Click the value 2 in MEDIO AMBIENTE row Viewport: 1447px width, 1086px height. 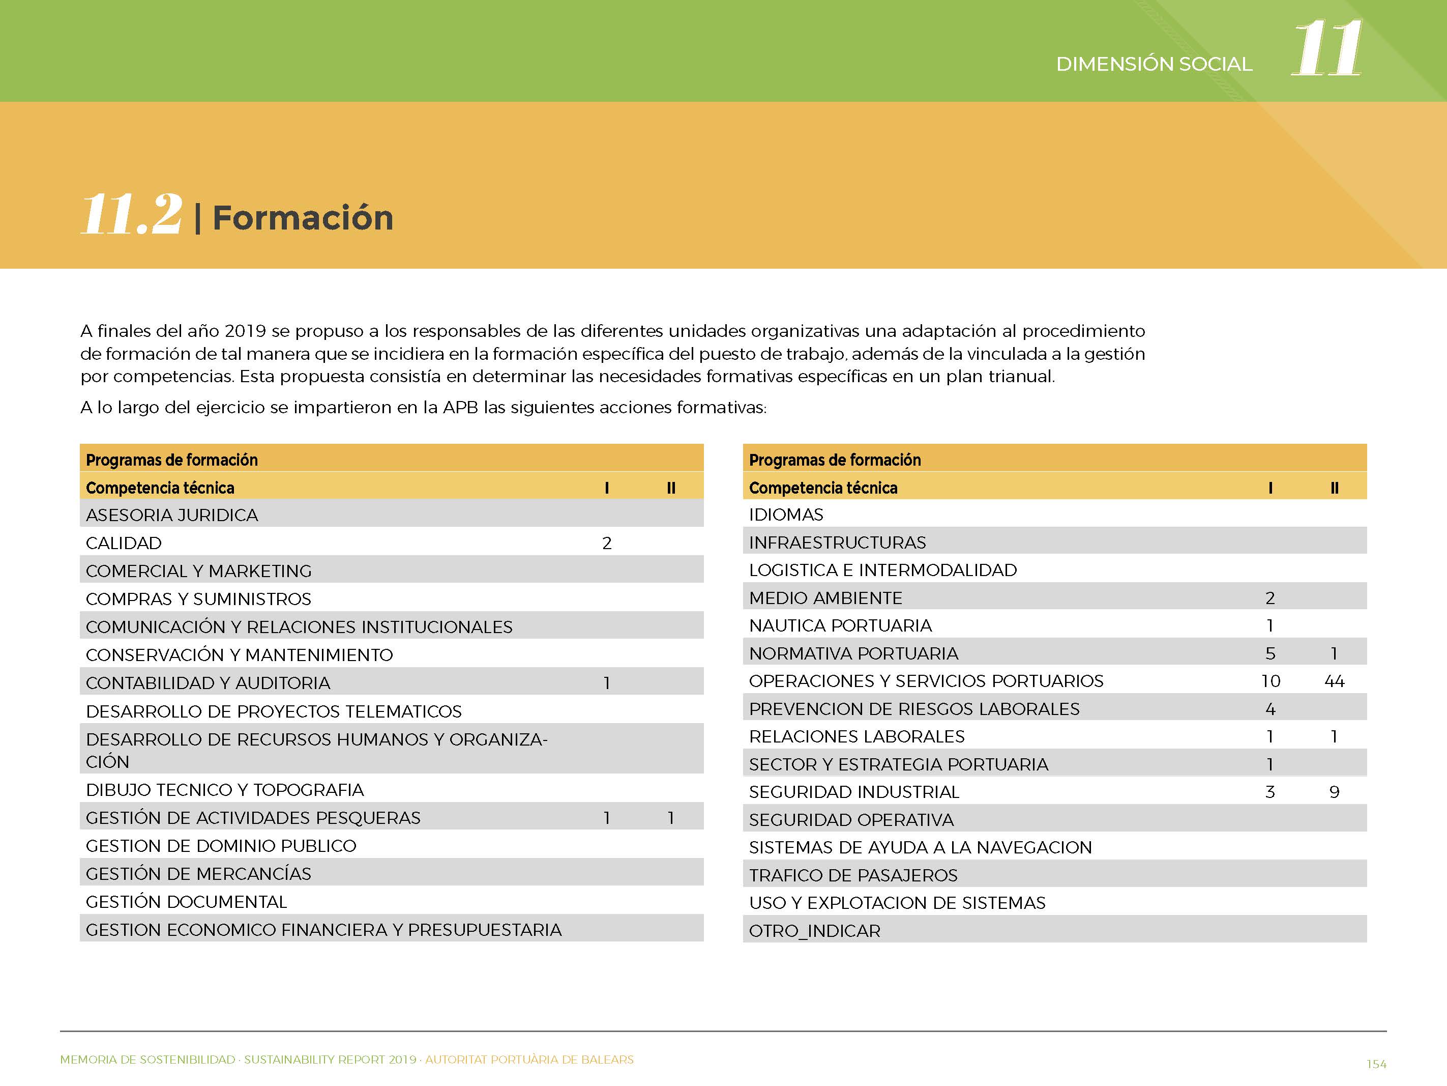tap(1271, 597)
